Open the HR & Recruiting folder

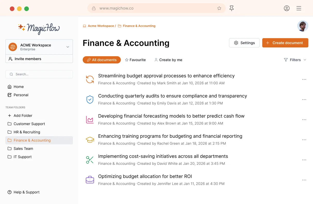click(27, 132)
